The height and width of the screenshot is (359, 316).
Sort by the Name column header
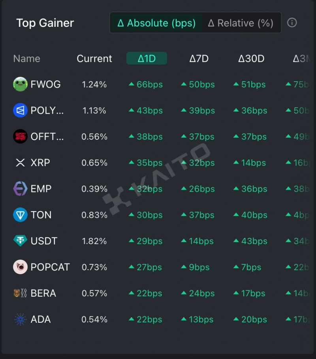[x=26, y=59]
